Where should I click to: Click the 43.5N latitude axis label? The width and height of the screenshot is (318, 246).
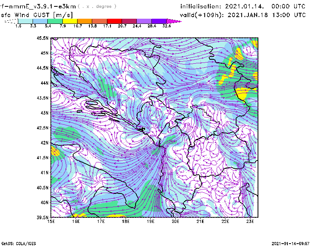tap(43, 98)
